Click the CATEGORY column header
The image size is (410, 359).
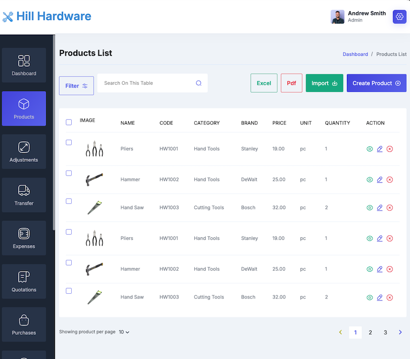207,123
